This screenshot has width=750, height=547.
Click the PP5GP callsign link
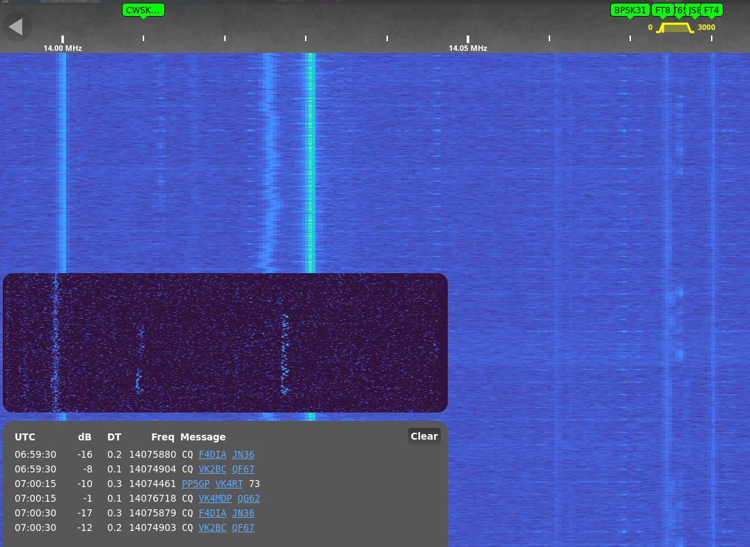tap(196, 484)
